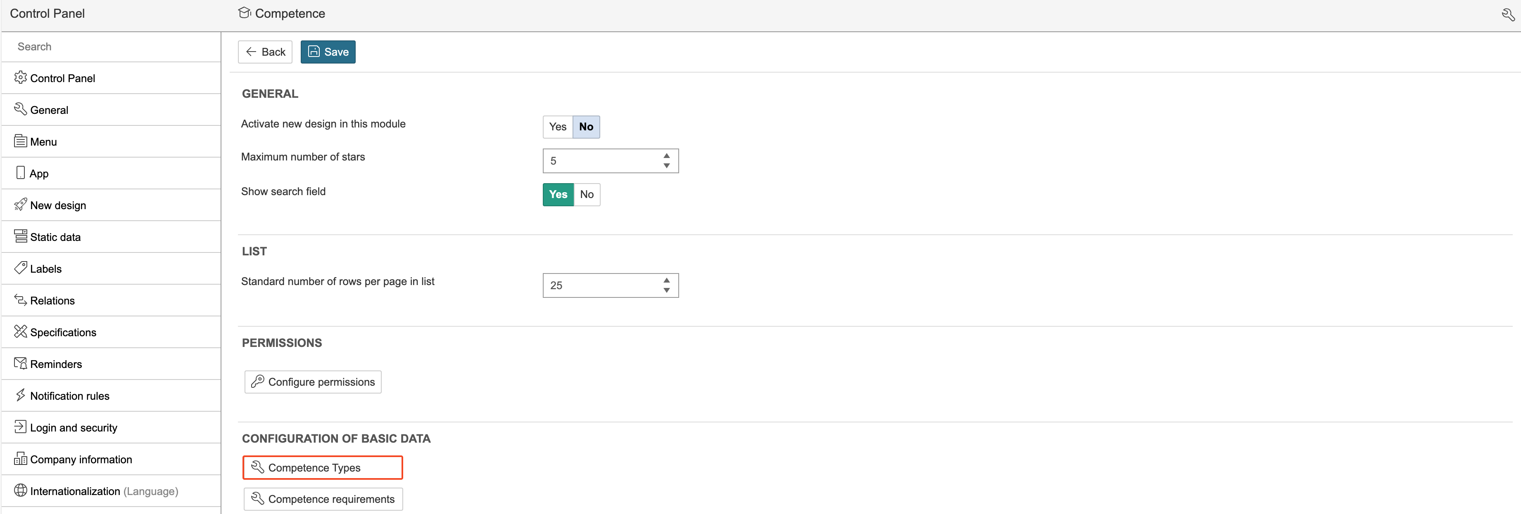Open Configure permissions
The width and height of the screenshot is (1521, 514).
tap(313, 382)
